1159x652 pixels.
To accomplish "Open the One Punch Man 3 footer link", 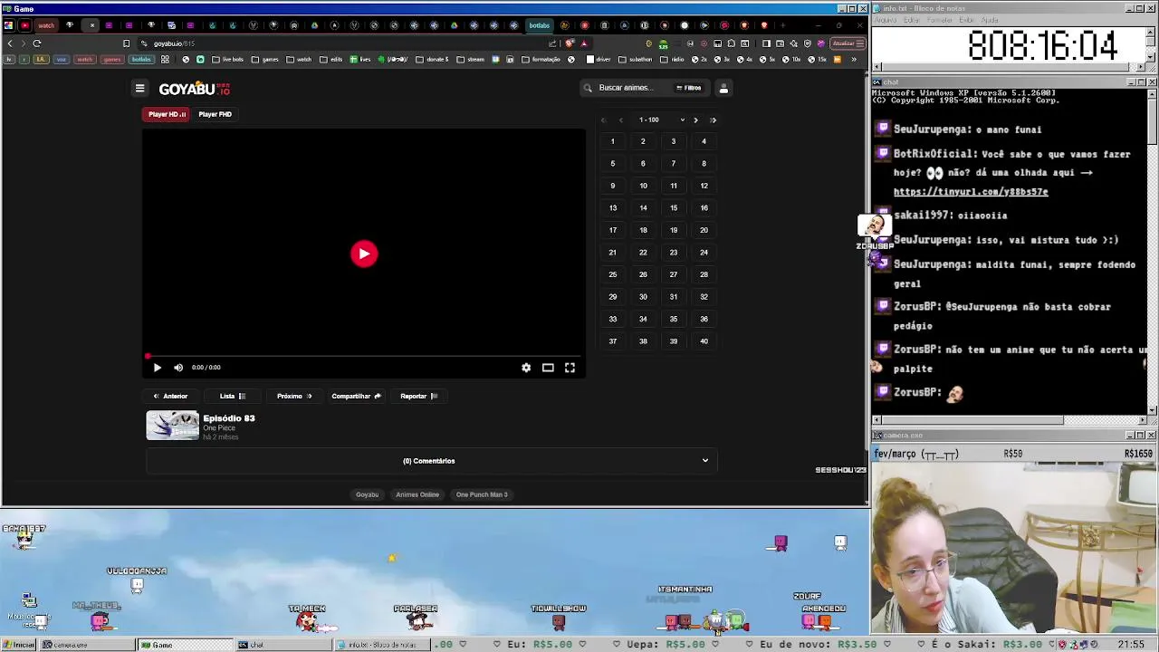I will 482,494.
